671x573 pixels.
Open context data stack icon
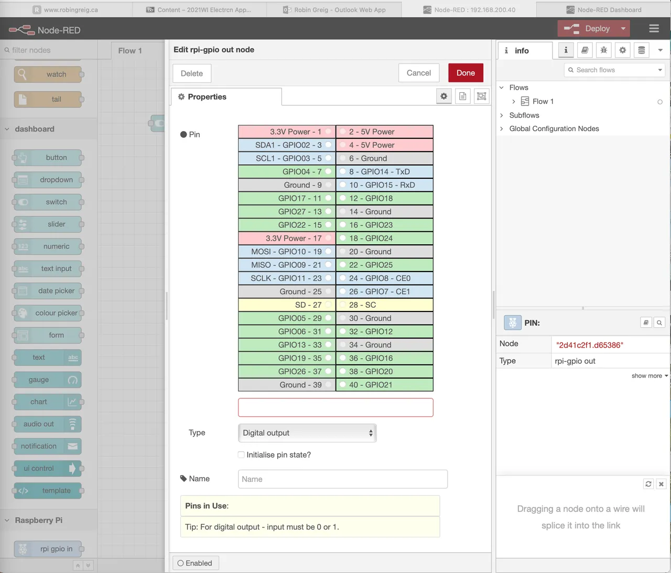[641, 50]
